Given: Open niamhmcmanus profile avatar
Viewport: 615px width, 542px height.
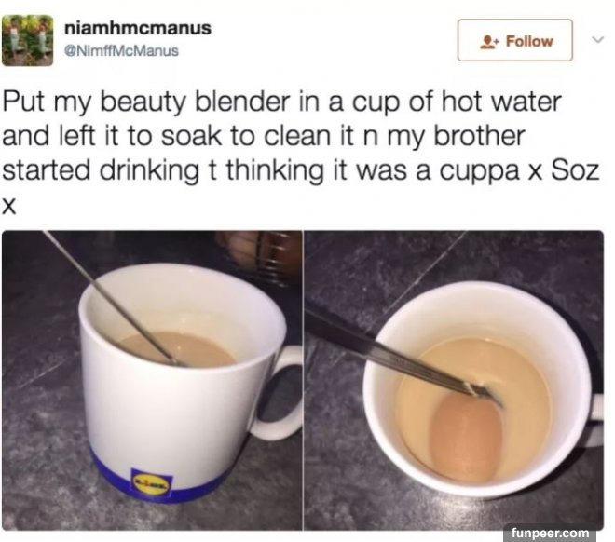Looking at the screenshot, I should tap(27, 40).
